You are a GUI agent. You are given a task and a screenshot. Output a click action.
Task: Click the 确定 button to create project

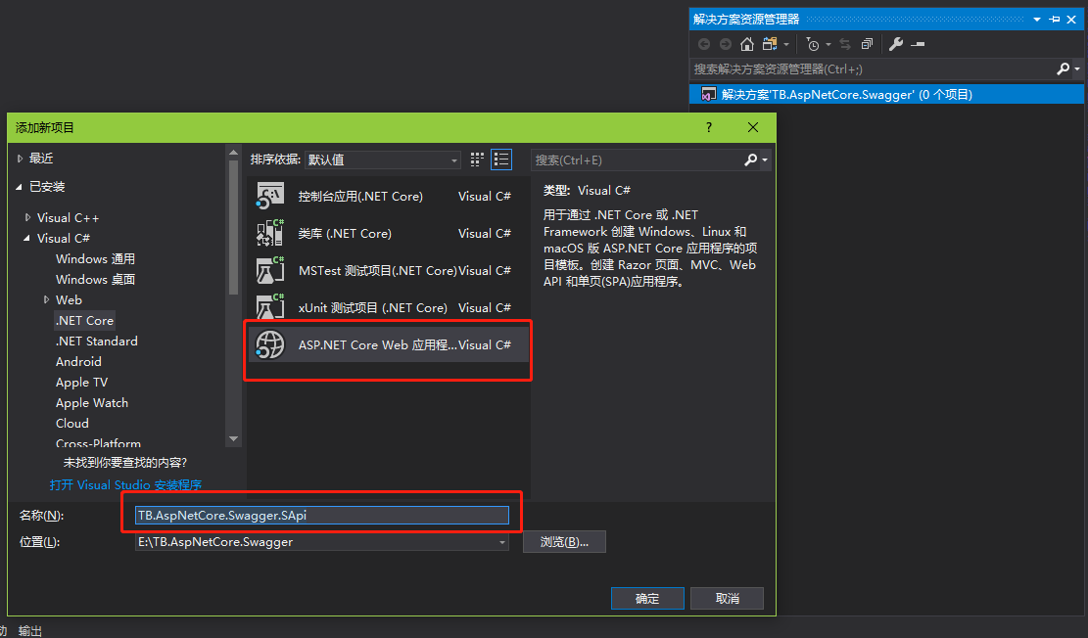coord(647,598)
